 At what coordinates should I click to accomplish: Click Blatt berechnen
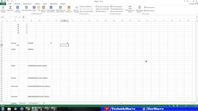pos(149,11)
